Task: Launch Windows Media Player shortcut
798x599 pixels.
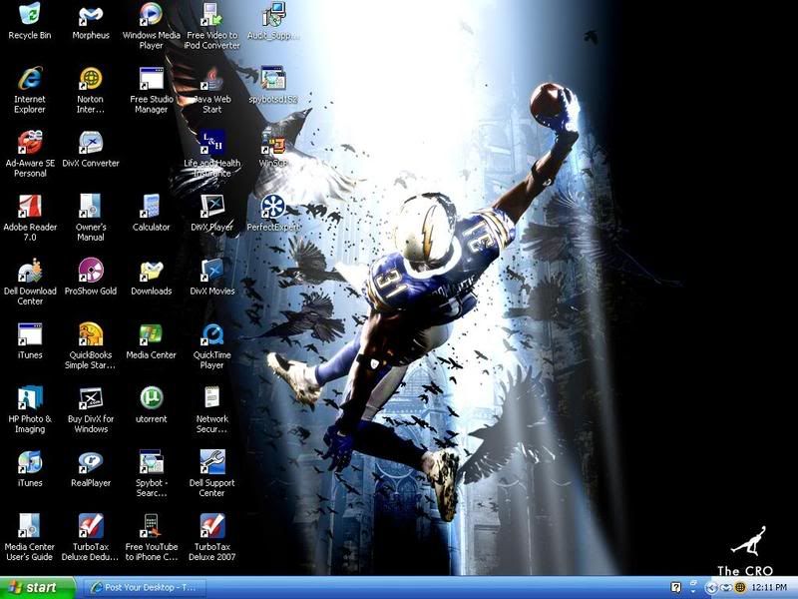Action: tap(151, 15)
